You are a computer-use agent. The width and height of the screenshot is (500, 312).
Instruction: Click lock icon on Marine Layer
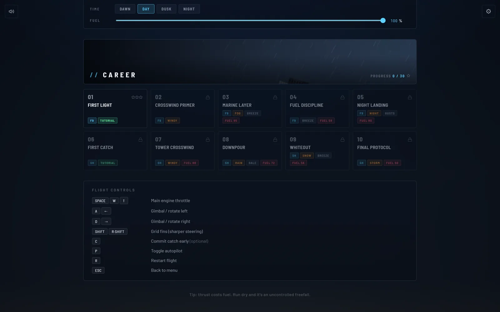pyautogui.click(x=275, y=97)
